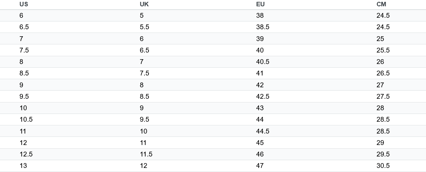Screen dimensions: 426x172
Task: Click the EU 47 cell
Action: point(260,166)
